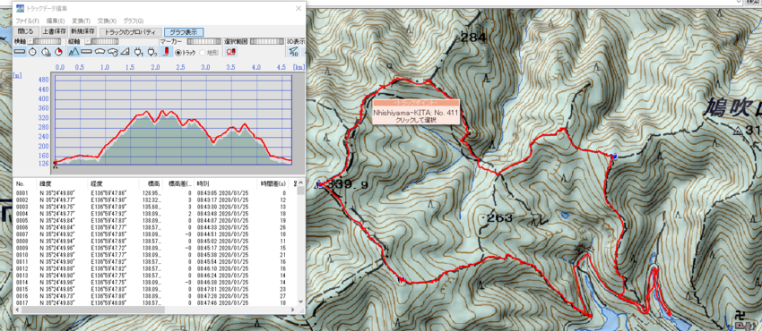Open the グラフ(G) menu
762x331 pixels.
coord(134,21)
